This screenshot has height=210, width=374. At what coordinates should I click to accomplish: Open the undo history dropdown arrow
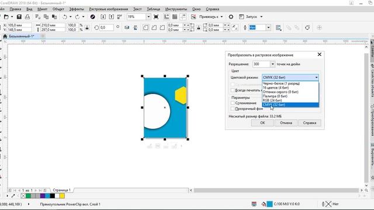point(70,17)
